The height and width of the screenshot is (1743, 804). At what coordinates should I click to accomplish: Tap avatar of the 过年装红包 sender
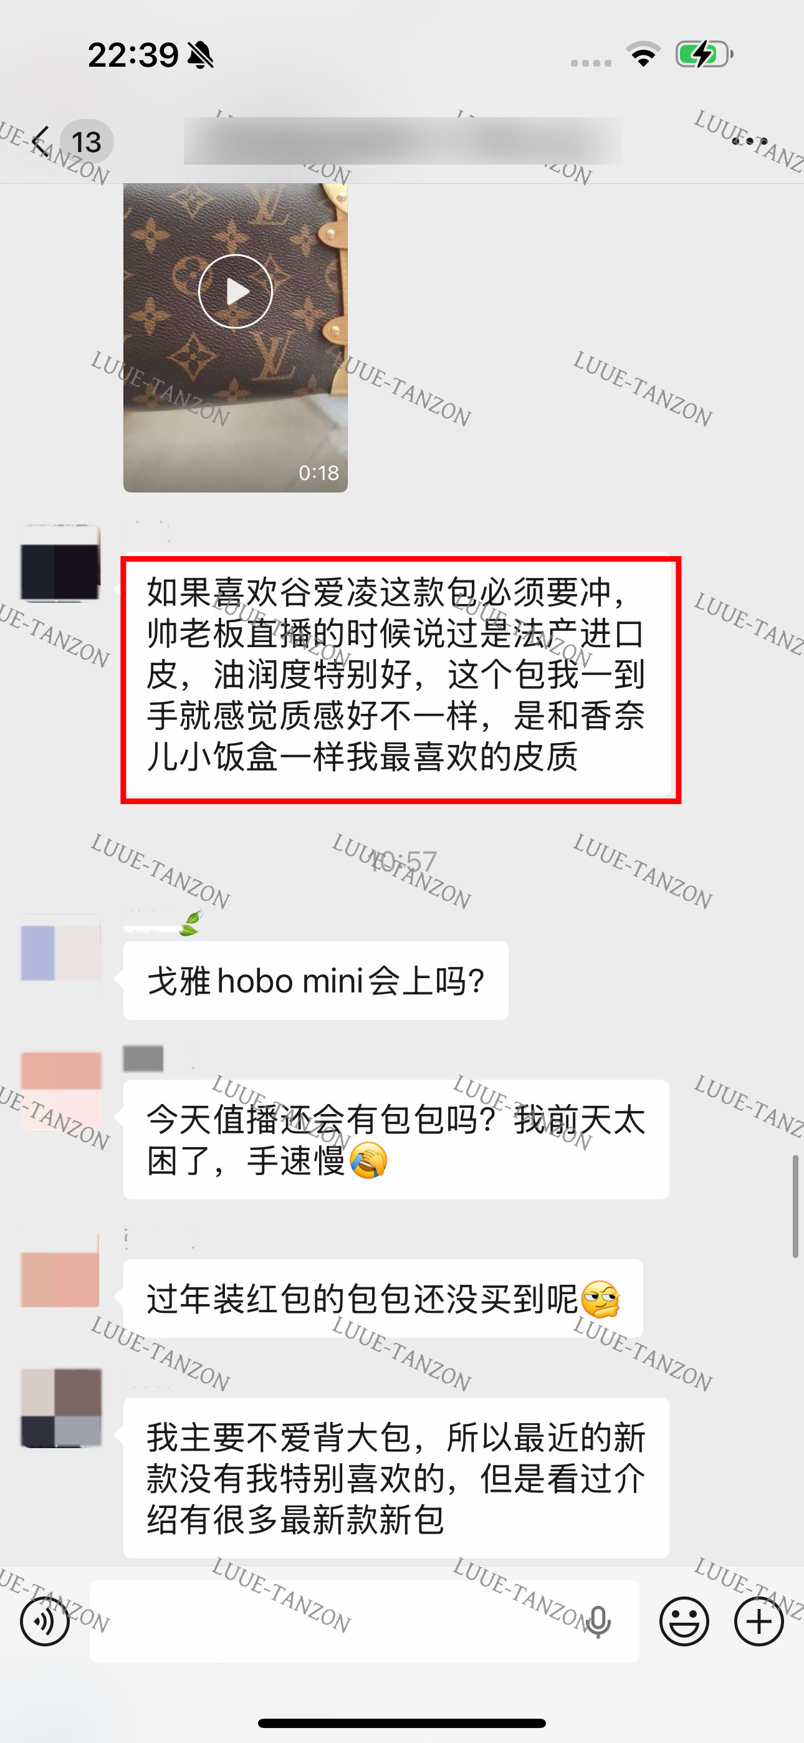click(61, 1270)
